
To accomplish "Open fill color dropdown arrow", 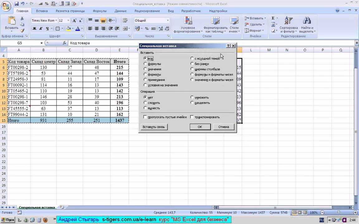I will coord(73,29).
